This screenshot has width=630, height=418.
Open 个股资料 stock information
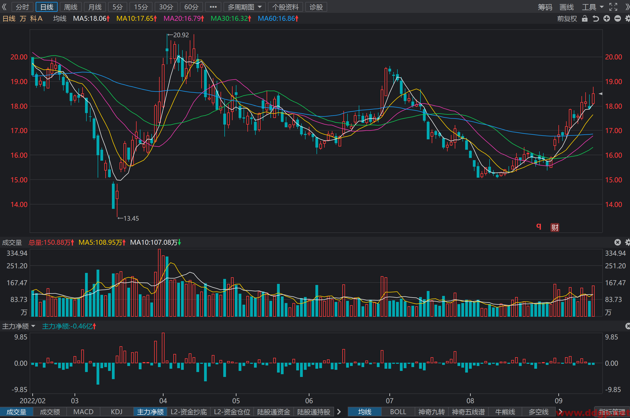285,7
